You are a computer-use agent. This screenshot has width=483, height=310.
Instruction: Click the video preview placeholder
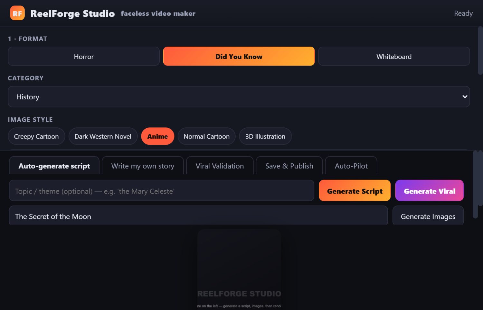(239, 269)
